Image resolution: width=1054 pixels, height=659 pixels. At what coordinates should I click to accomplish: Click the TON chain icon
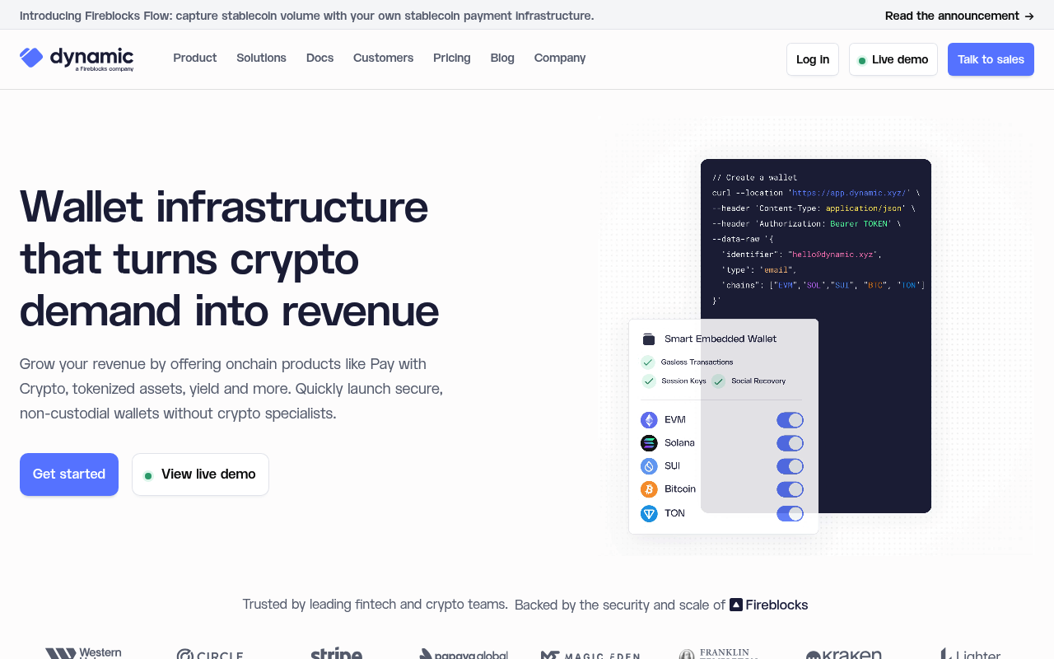tap(649, 514)
